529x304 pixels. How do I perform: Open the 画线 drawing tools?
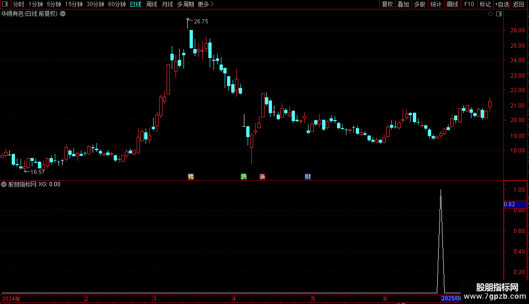coord(452,4)
